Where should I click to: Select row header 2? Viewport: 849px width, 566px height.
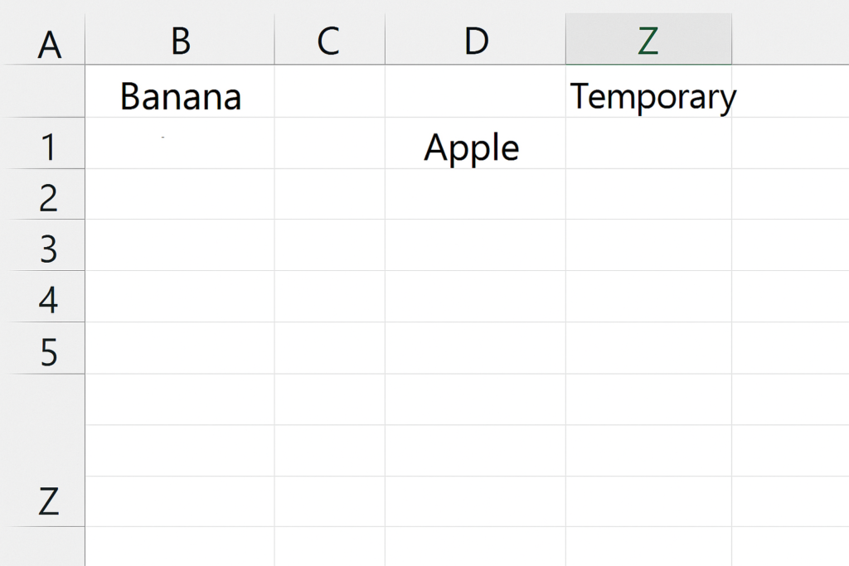tap(43, 194)
